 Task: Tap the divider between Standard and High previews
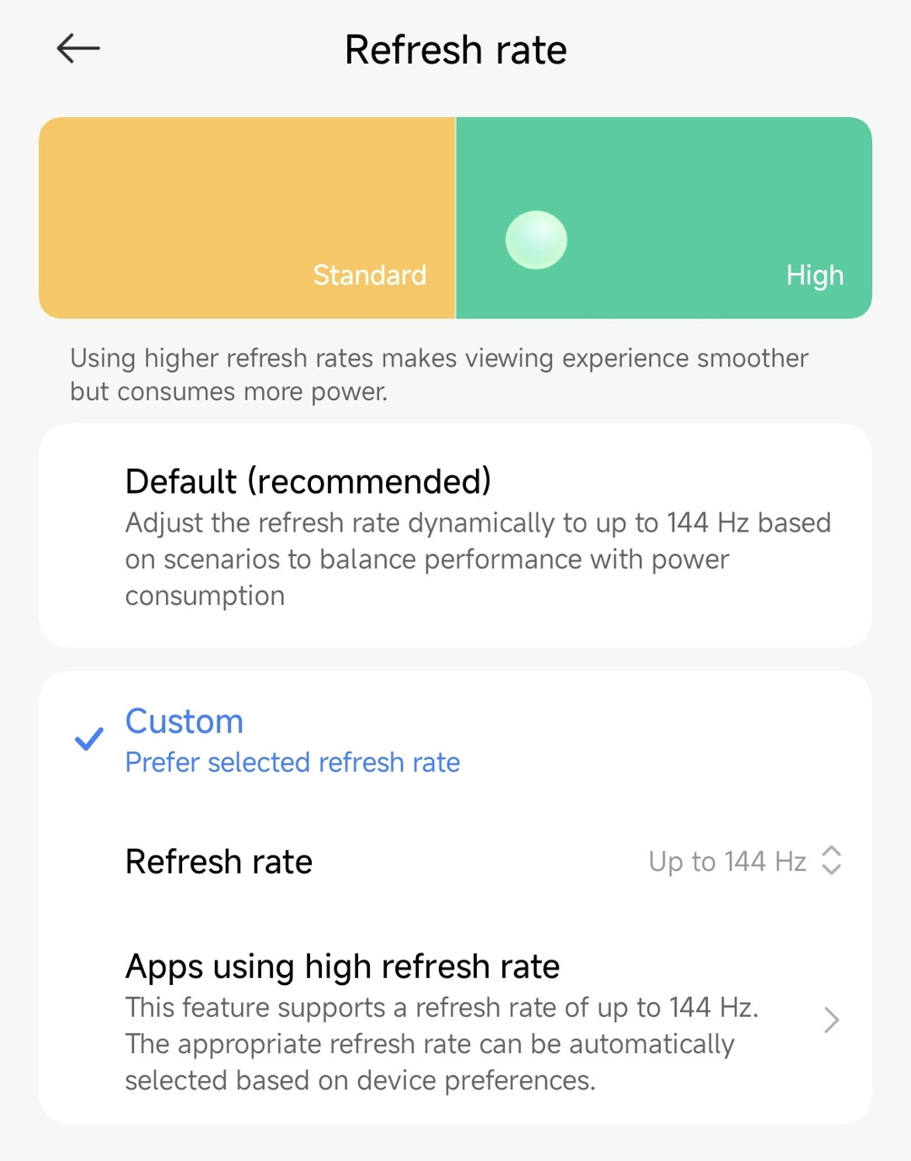point(455,218)
